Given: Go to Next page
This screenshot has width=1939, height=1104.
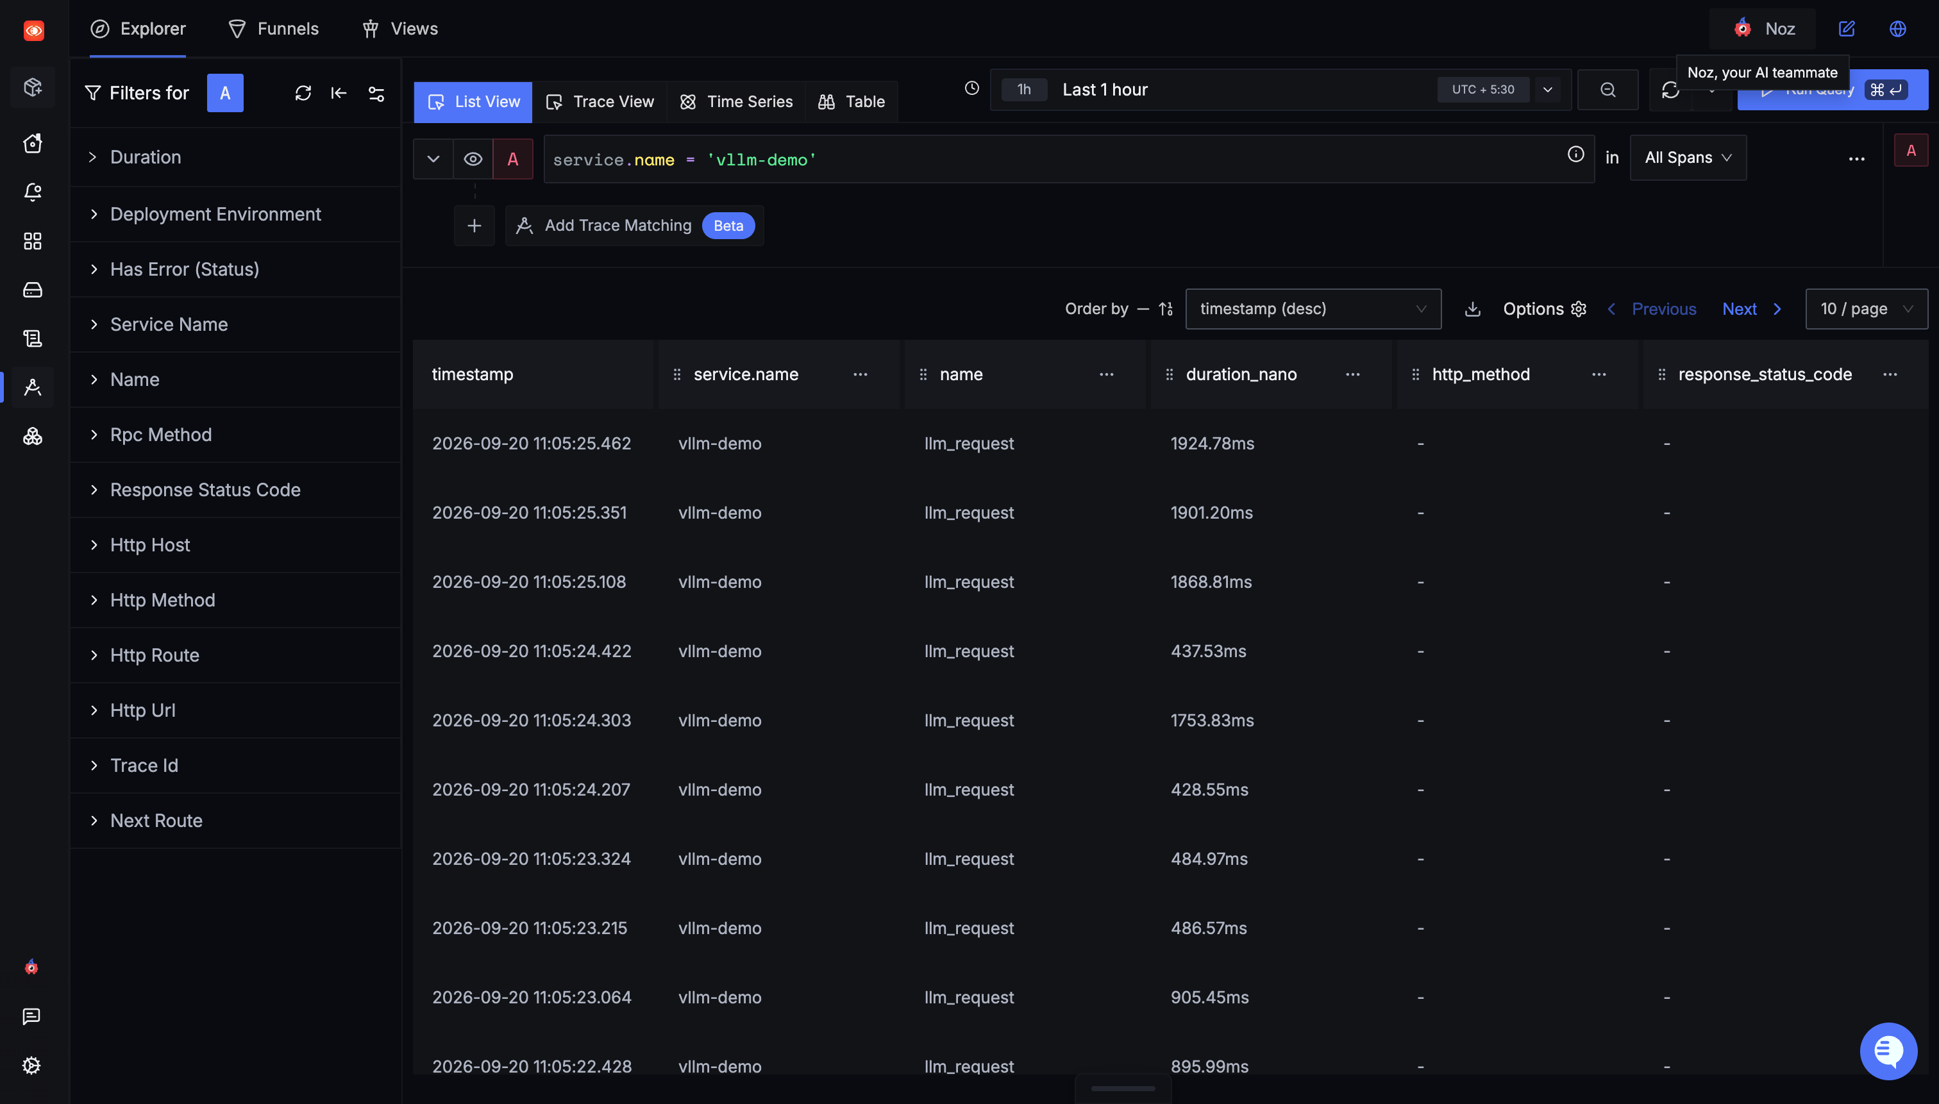Looking at the screenshot, I should point(1752,308).
